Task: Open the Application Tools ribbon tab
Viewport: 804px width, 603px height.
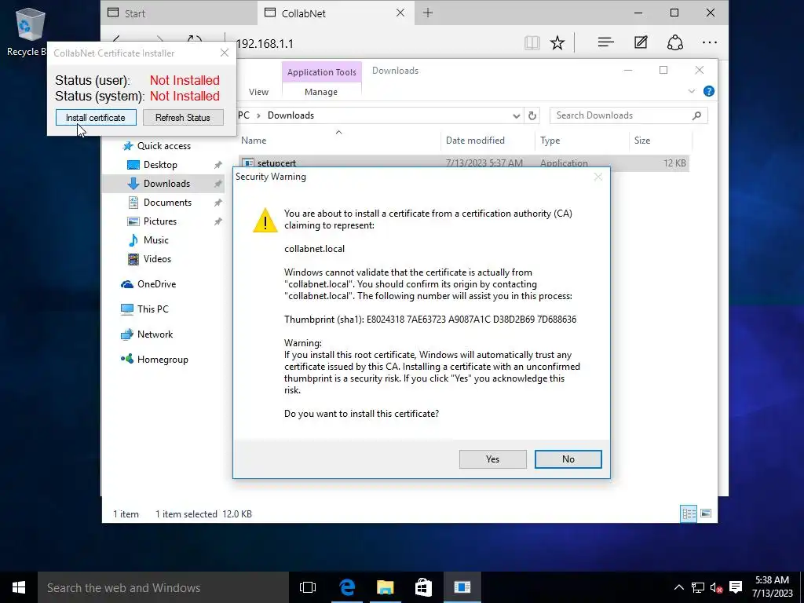Action: tap(321, 72)
